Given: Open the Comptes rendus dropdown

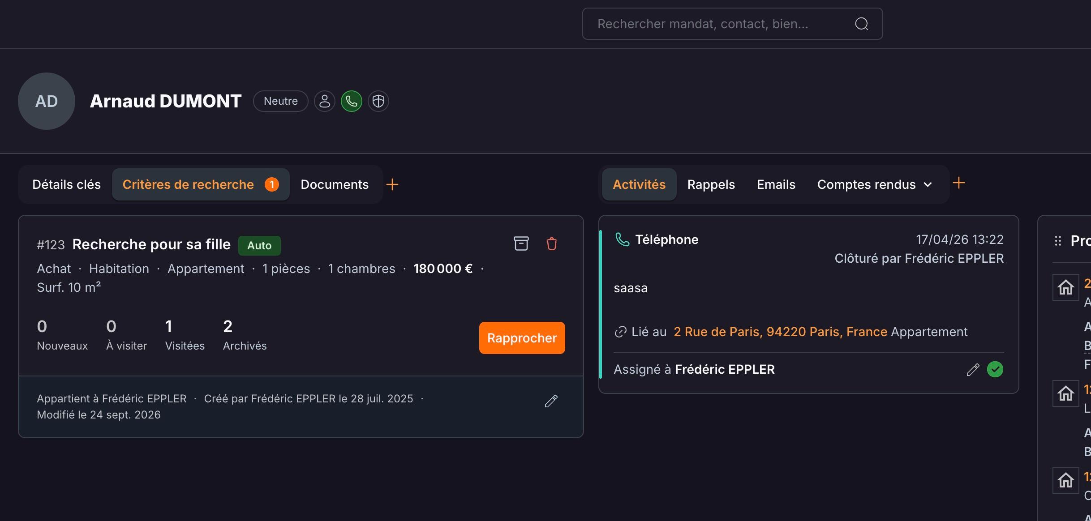Looking at the screenshot, I should pos(875,184).
